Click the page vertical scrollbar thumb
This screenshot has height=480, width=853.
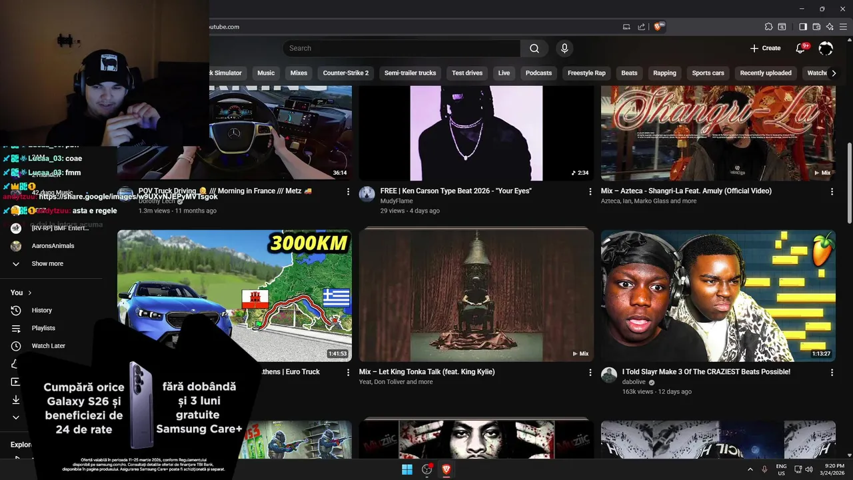pos(849,183)
